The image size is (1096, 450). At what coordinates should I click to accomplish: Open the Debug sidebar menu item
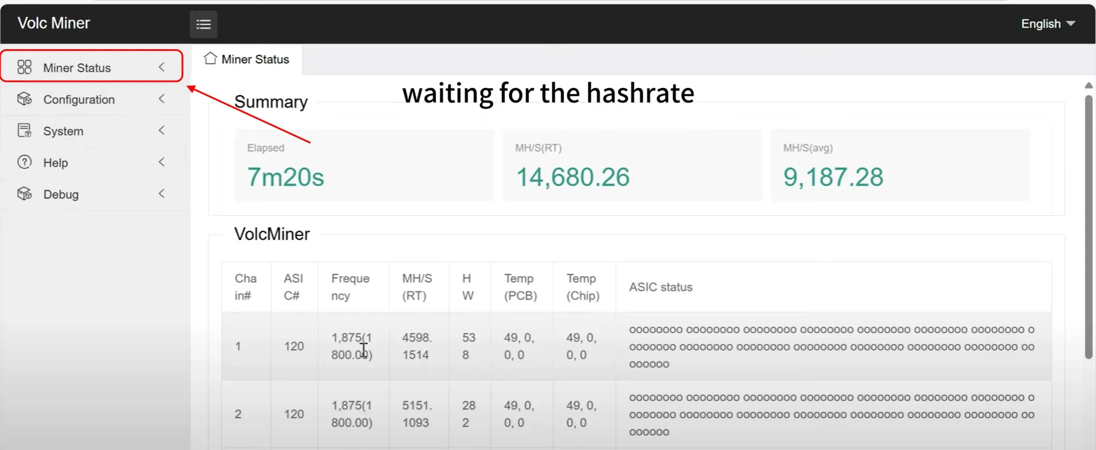point(61,194)
